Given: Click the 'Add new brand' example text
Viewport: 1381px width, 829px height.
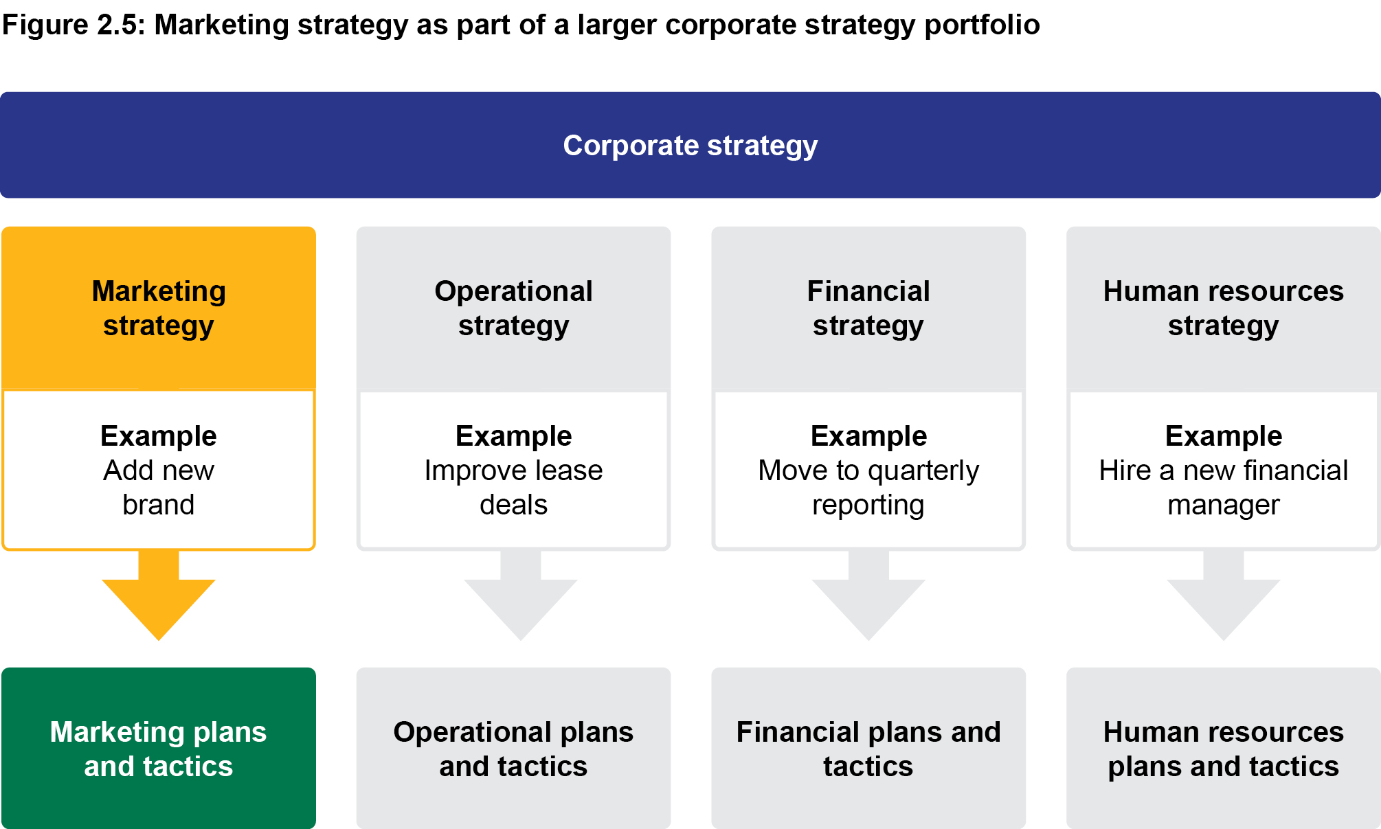Looking at the screenshot, I should coord(159,488).
